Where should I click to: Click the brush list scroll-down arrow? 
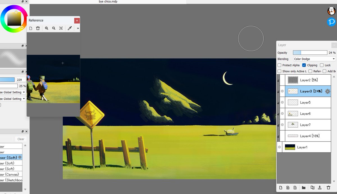coord(25,190)
